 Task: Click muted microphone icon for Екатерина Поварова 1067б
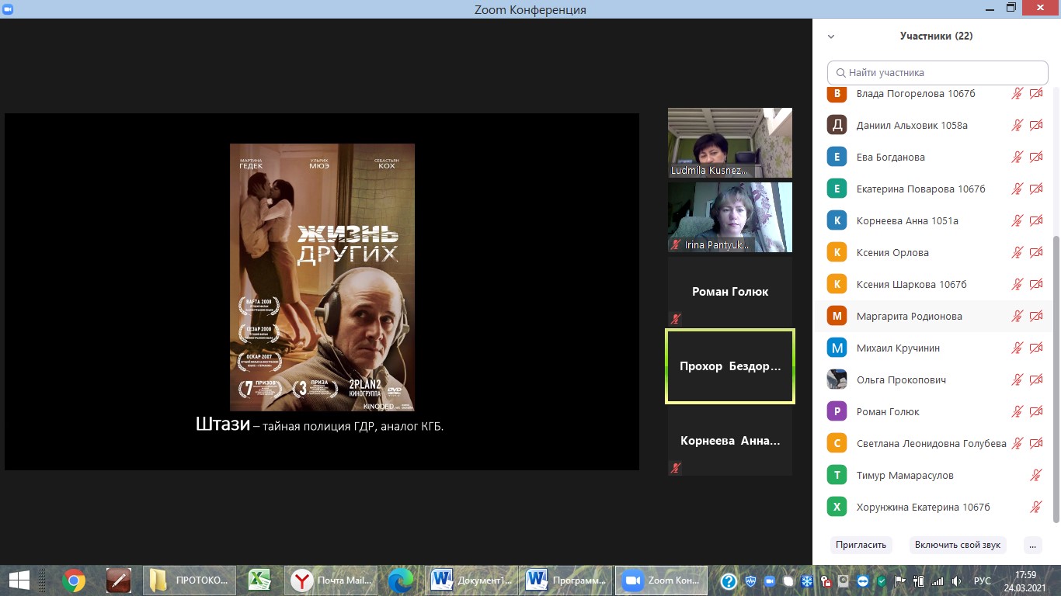[x=1017, y=189]
